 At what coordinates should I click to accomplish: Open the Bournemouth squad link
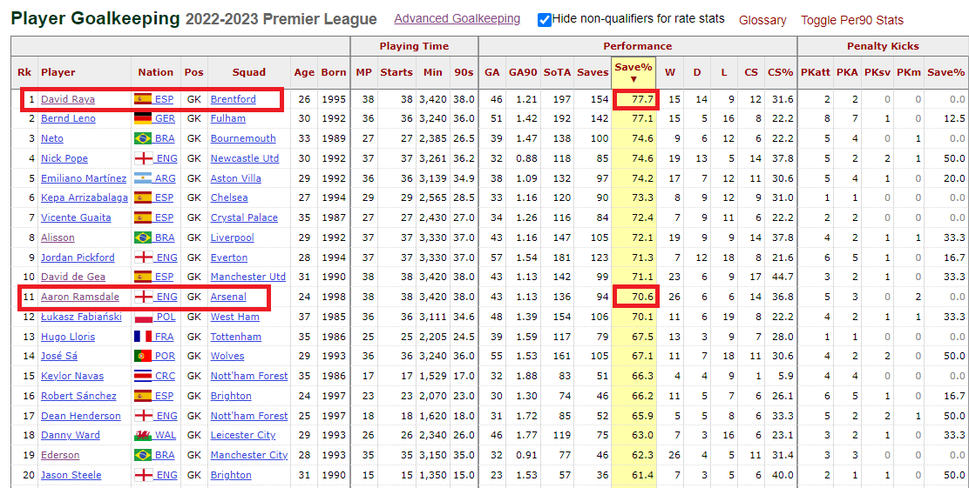point(243,138)
